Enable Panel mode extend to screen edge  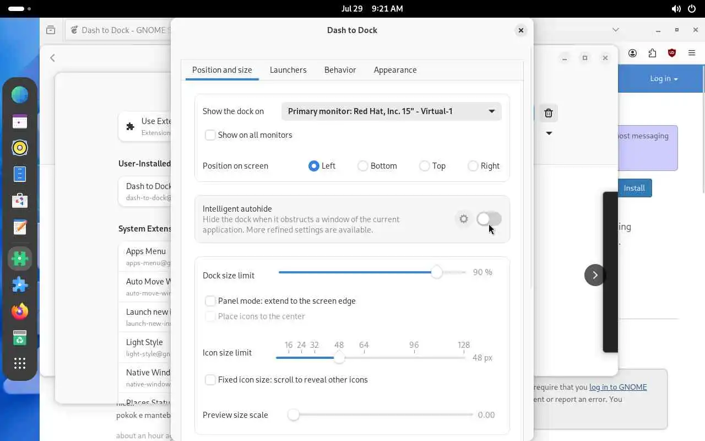point(210,301)
